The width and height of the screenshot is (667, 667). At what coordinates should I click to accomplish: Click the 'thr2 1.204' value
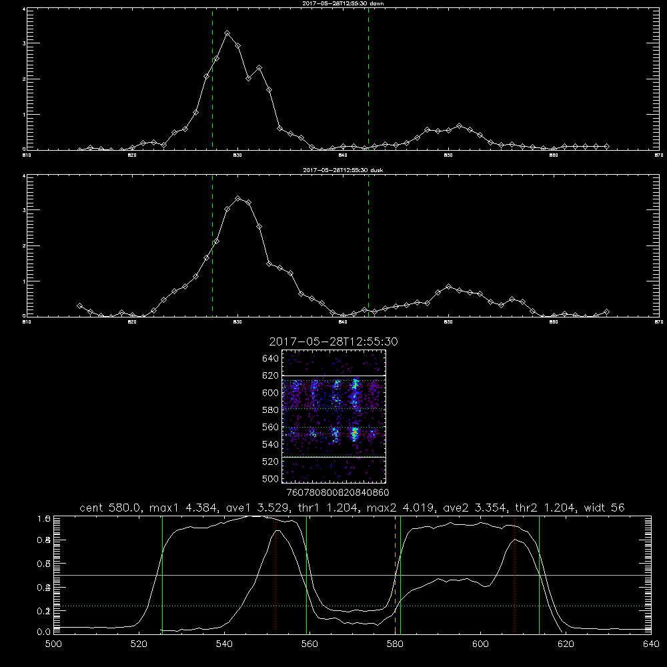[x=546, y=508]
